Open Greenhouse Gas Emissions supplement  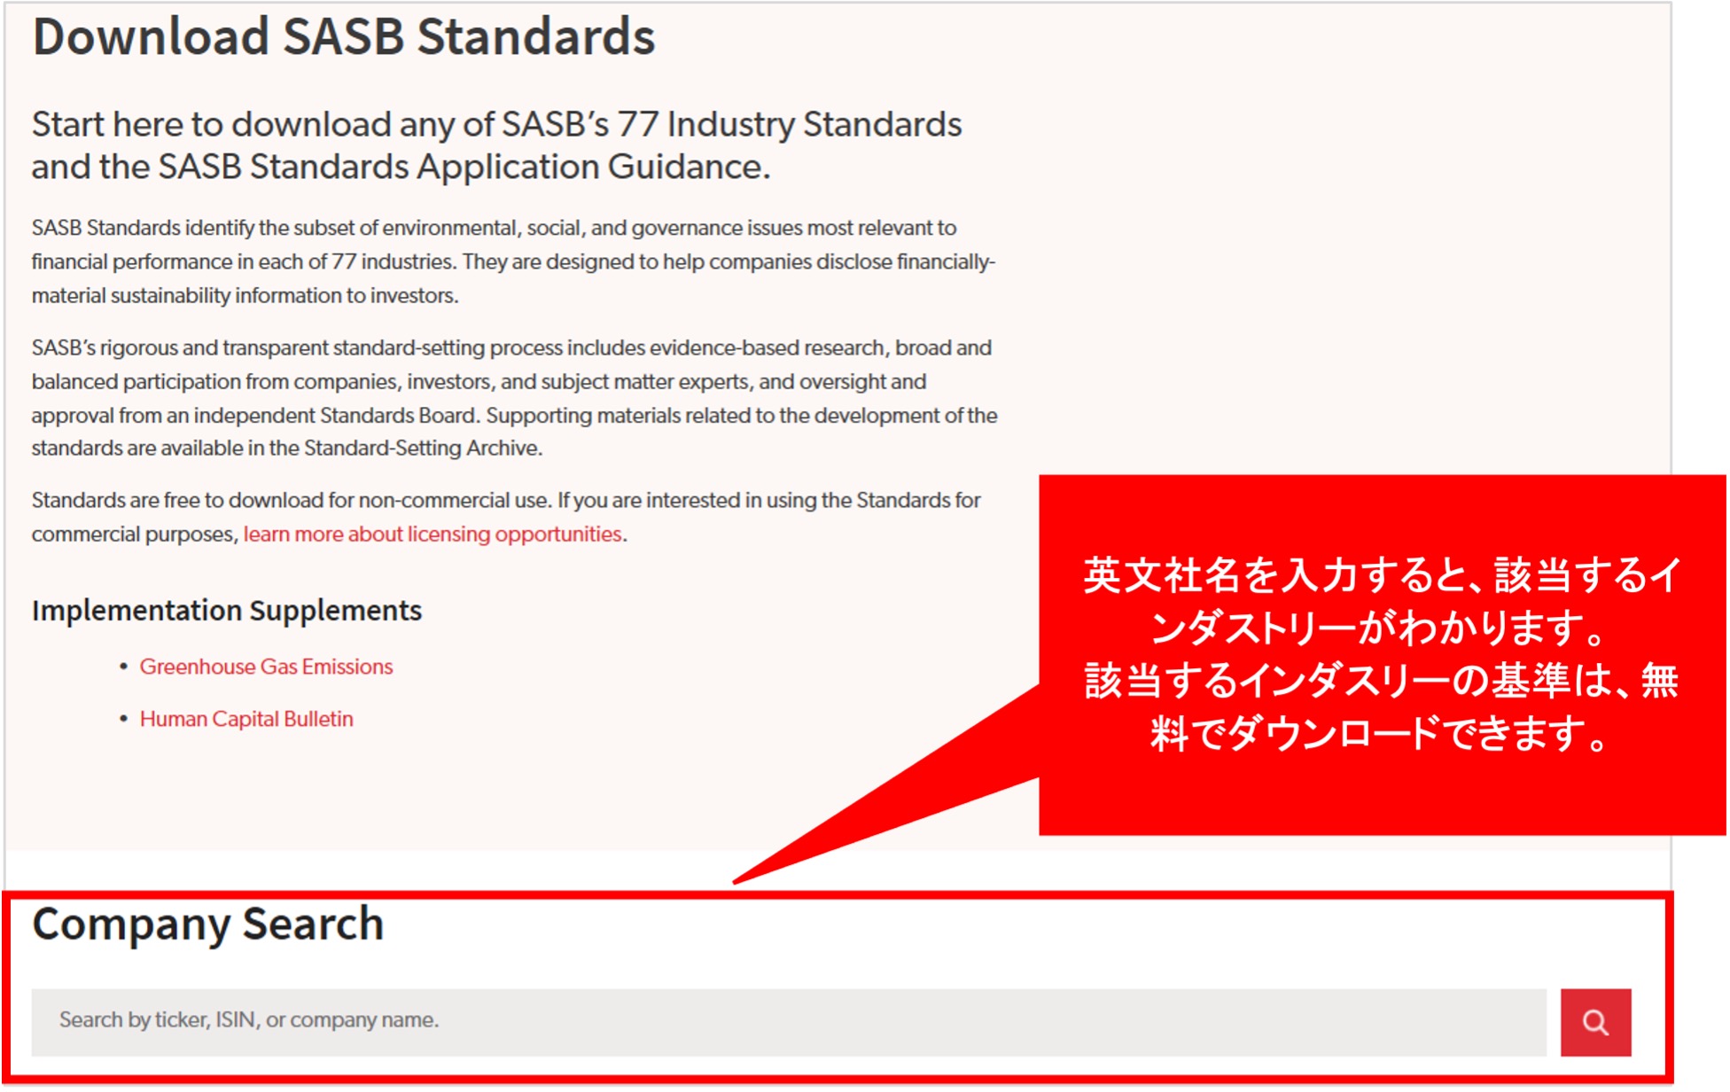[x=266, y=667]
